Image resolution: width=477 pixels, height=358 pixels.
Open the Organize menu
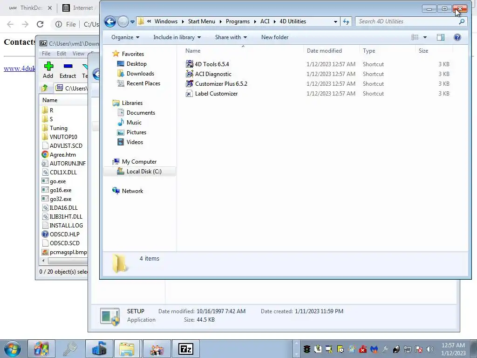(x=125, y=37)
